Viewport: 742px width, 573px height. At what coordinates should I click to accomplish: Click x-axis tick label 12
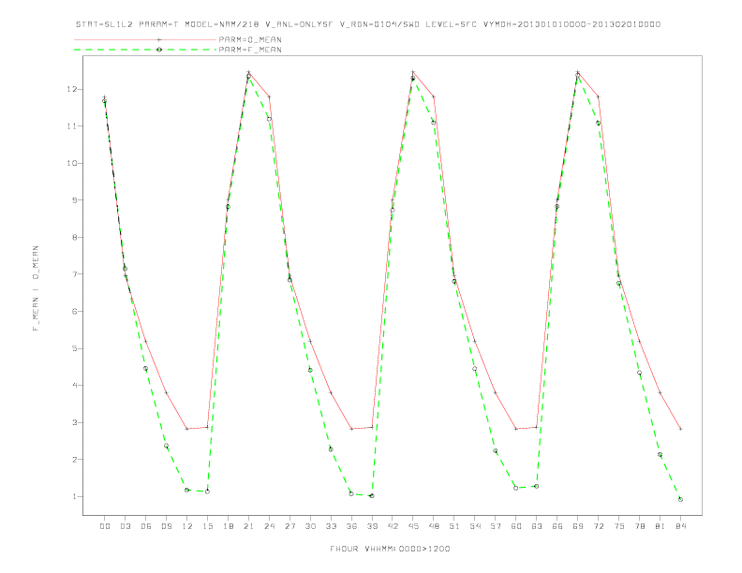pos(187,526)
